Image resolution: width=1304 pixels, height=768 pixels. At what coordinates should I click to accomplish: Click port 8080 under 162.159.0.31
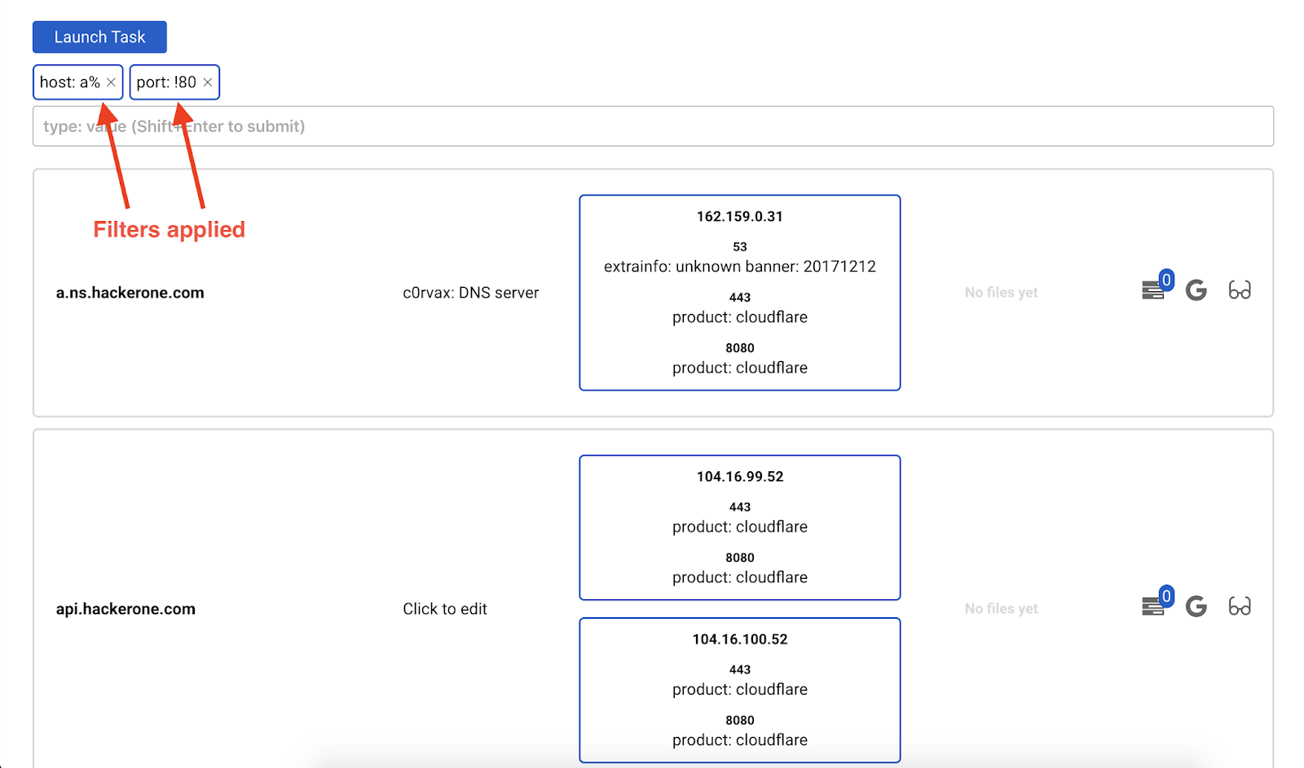pos(740,348)
